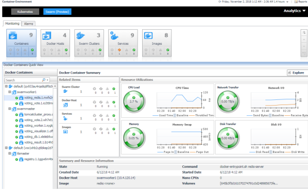Click the Explore button

297,73
